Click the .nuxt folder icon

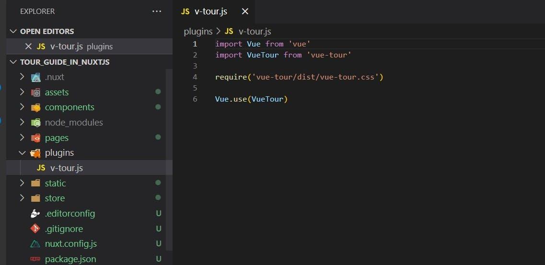pos(35,77)
